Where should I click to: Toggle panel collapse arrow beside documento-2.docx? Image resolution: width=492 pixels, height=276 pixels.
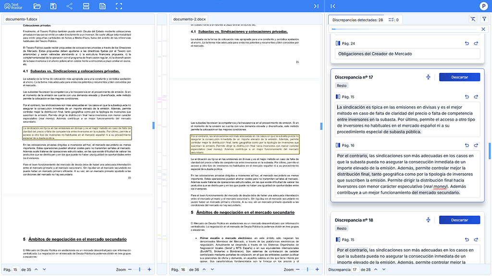[x=316, y=6]
